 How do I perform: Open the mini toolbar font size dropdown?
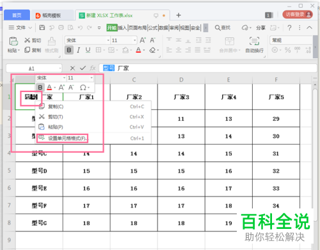(92, 78)
